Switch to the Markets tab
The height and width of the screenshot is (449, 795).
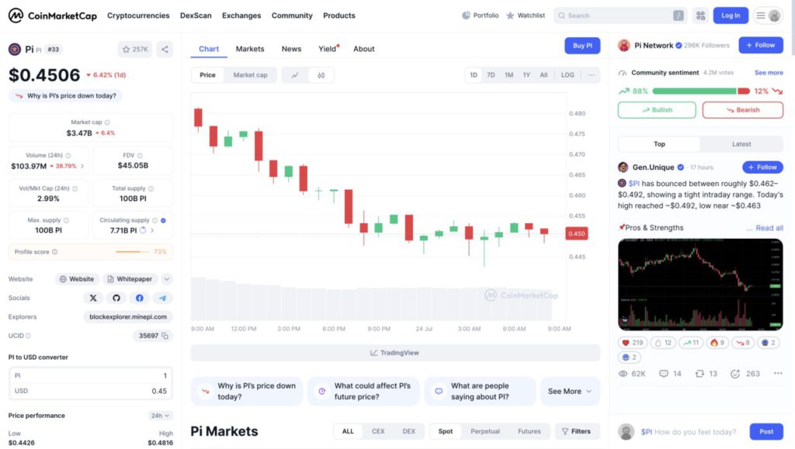pos(250,49)
